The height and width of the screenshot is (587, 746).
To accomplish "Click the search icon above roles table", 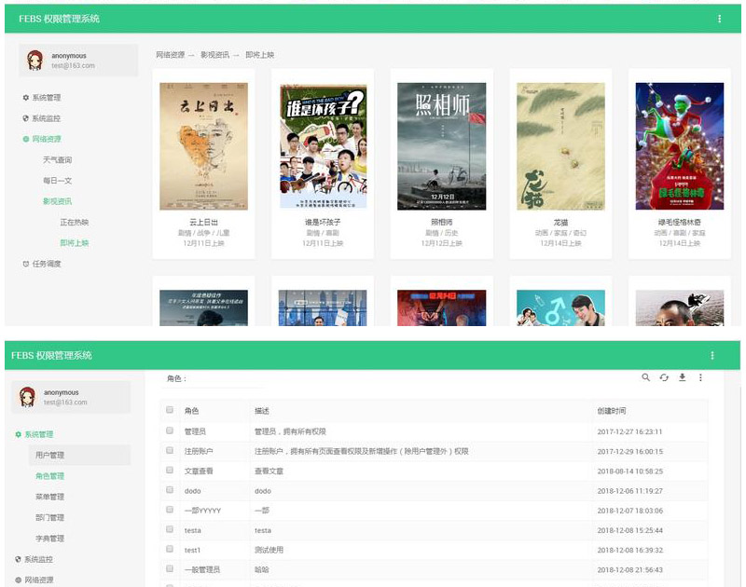I will pyautogui.click(x=645, y=377).
